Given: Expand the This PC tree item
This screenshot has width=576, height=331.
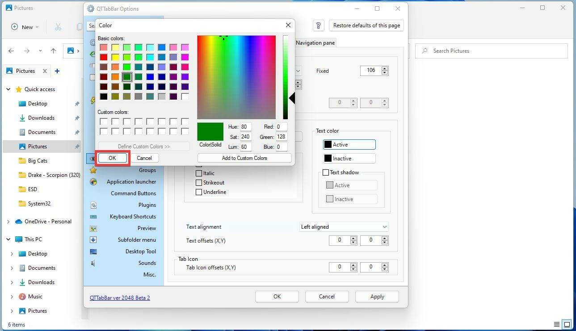Looking at the screenshot, I should pyautogui.click(x=8, y=239).
